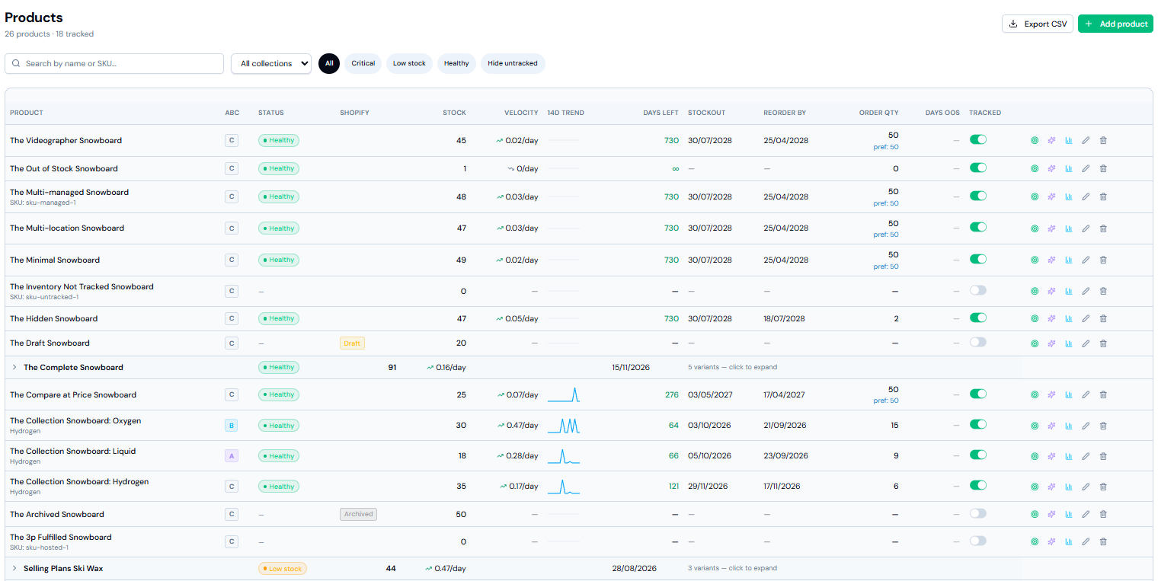Click target icon for The Inventory Not Tracked Snowboard
The image size is (1158, 581).
pos(1035,291)
